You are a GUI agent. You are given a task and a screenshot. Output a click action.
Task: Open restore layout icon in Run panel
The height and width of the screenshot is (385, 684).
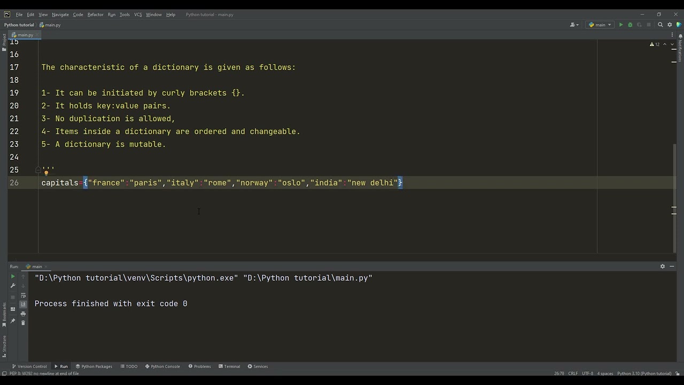coord(13,309)
